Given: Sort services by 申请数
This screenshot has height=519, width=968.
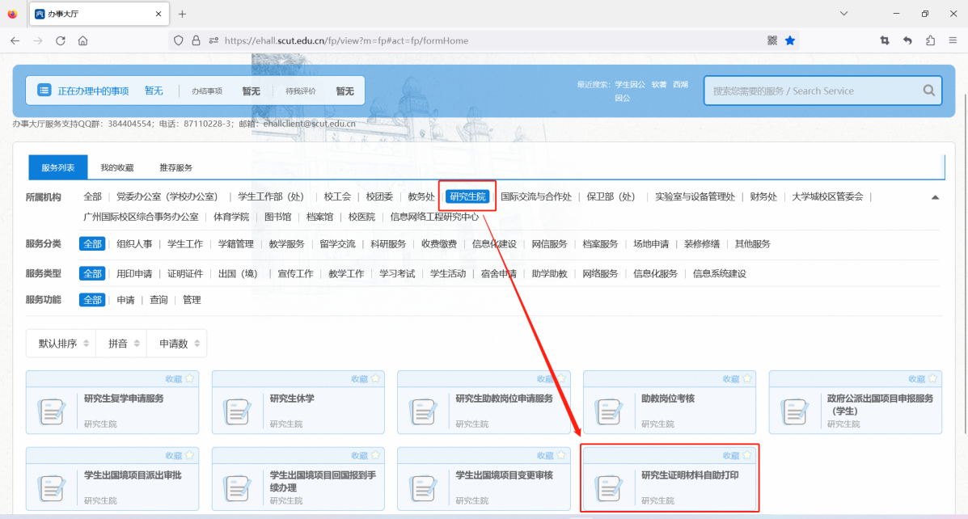Looking at the screenshot, I should [176, 344].
